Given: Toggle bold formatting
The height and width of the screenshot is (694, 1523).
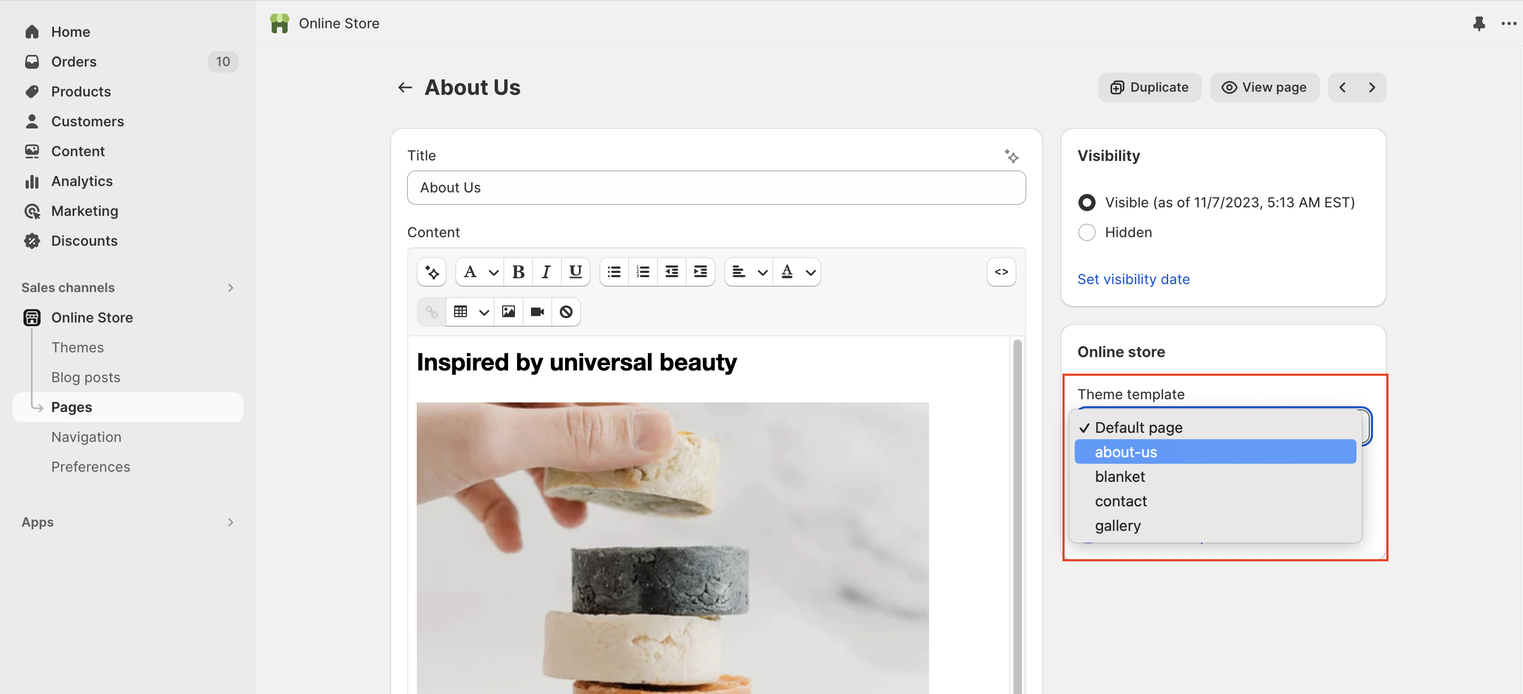Looking at the screenshot, I should [518, 272].
